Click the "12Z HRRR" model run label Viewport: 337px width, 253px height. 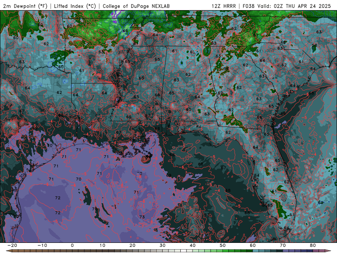(x=224, y=6)
